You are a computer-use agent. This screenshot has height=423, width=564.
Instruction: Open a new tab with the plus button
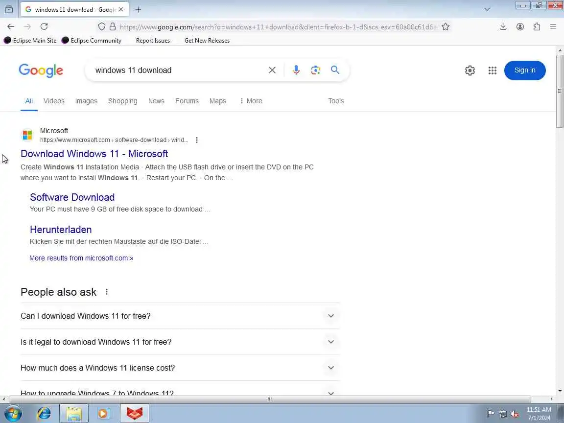click(x=138, y=10)
